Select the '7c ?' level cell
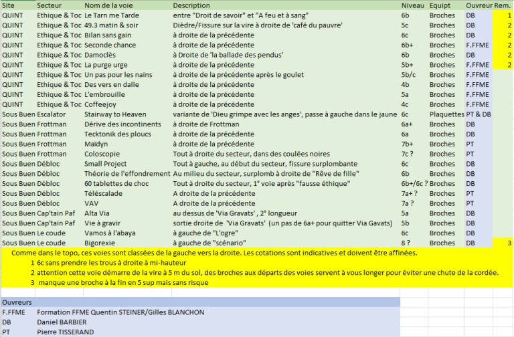514x337 pixels. (x=414, y=154)
